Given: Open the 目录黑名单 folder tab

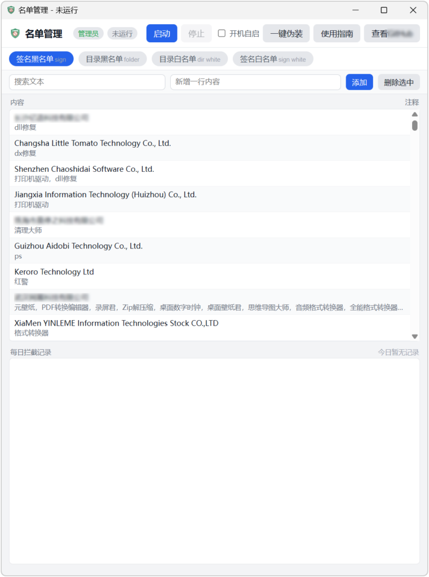Looking at the screenshot, I should pos(112,59).
